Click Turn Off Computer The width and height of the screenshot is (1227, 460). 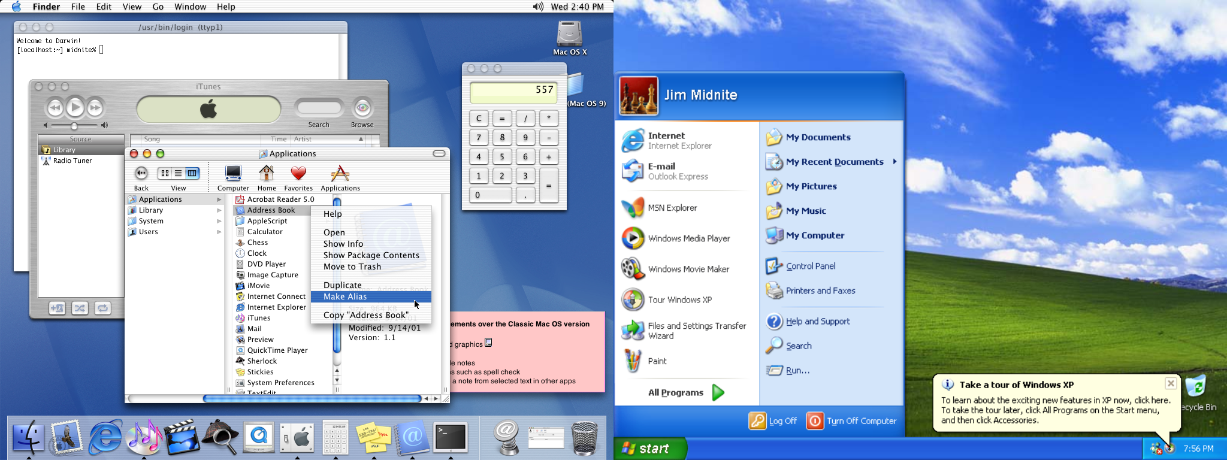tap(851, 421)
